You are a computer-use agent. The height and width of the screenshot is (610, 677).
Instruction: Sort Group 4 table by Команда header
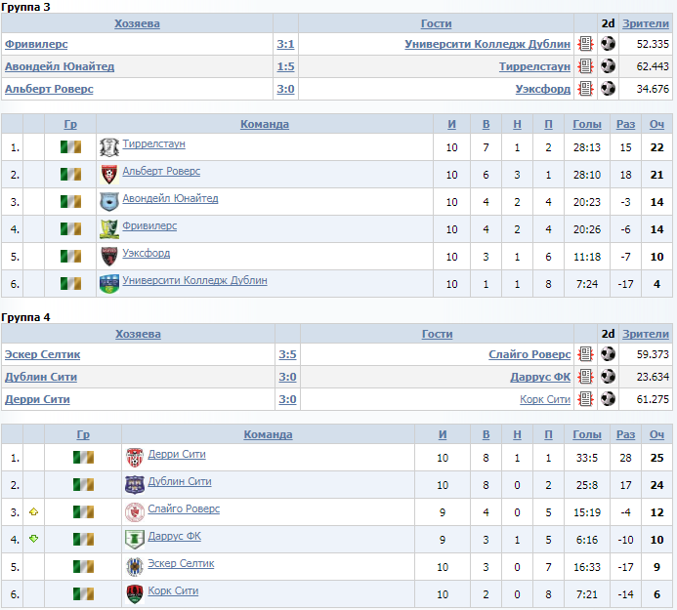coord(268,435)
